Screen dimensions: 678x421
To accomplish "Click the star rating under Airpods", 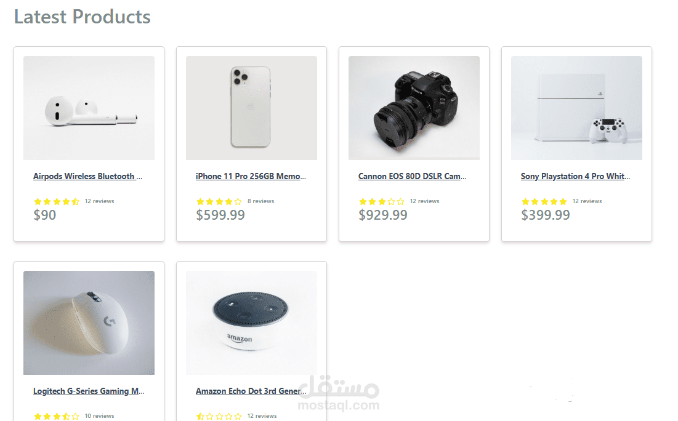I will [57, 201].
